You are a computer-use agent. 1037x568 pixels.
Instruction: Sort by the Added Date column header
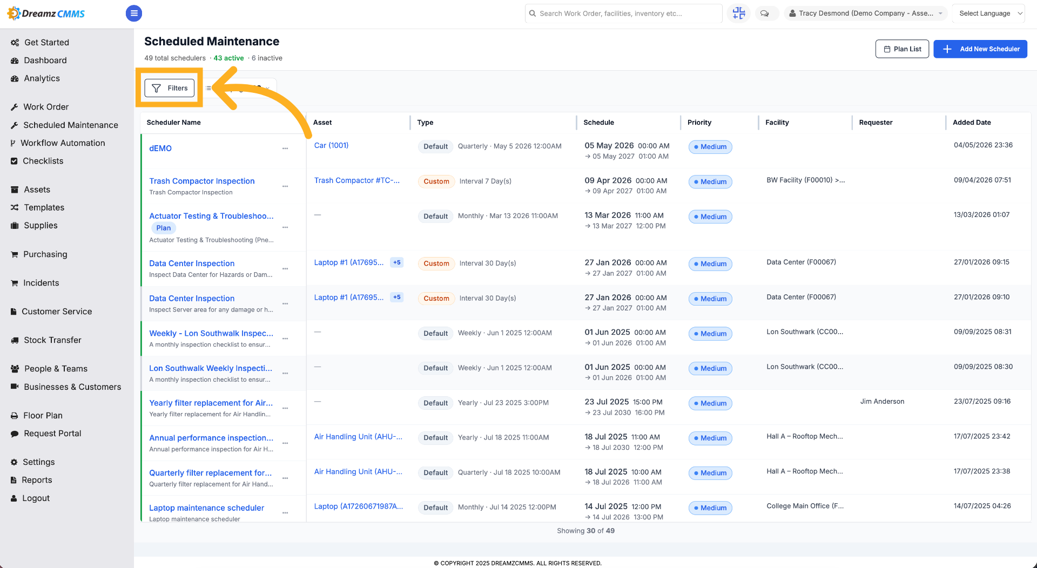[972, 123]
